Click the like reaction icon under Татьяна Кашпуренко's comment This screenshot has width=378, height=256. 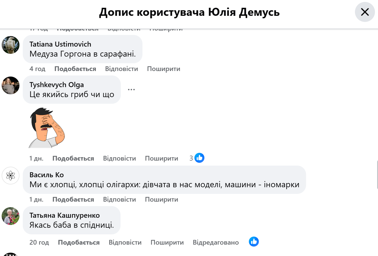(254, 242)
